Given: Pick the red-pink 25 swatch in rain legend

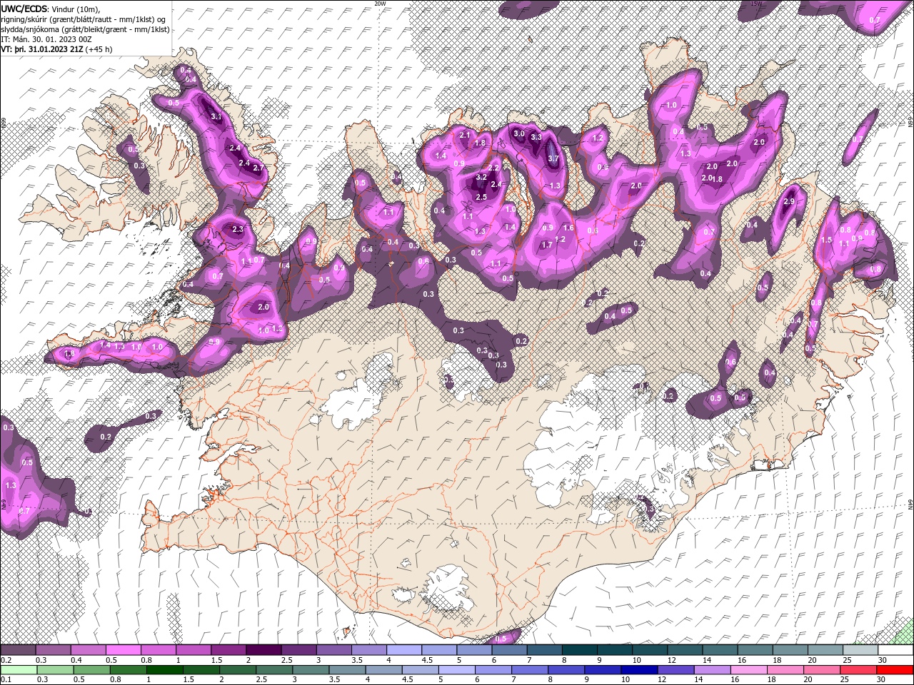Looking at the screenshot, I should click(858, 670).
